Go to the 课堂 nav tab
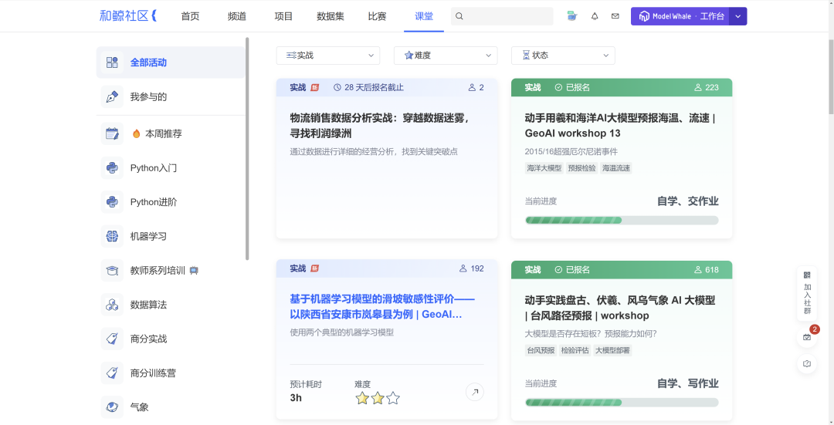834x425 pixels. coord(424,16)
